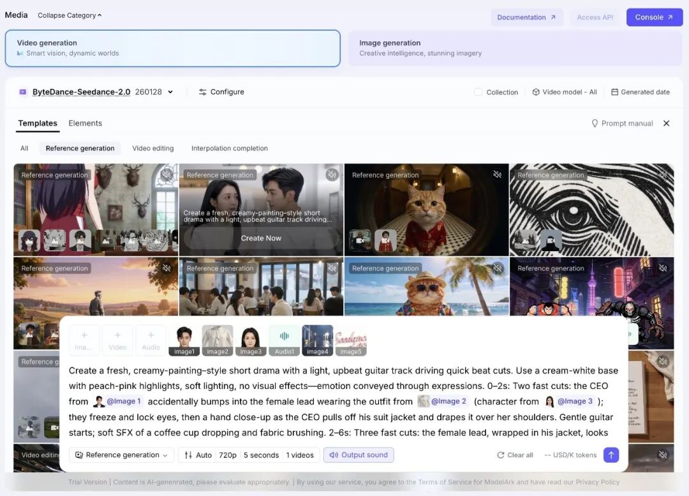Add a video reference with the plus tile
689x496 pixels.
(x=117, y=340)
